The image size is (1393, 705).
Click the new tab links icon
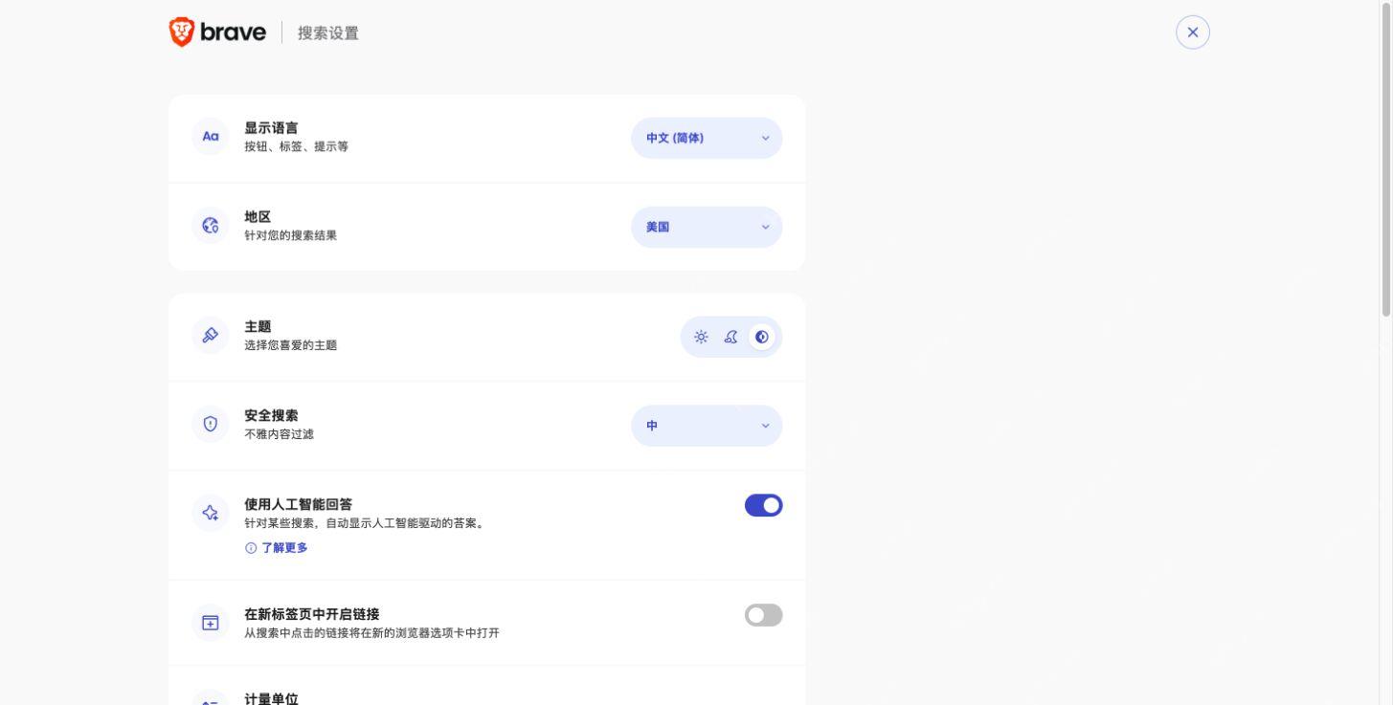click(211, 623)
